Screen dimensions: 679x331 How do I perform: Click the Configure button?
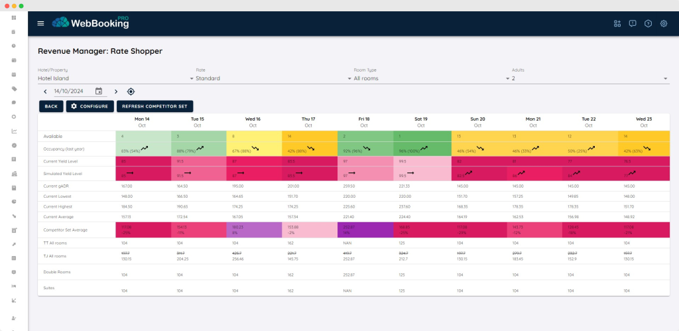click(90, 106)
